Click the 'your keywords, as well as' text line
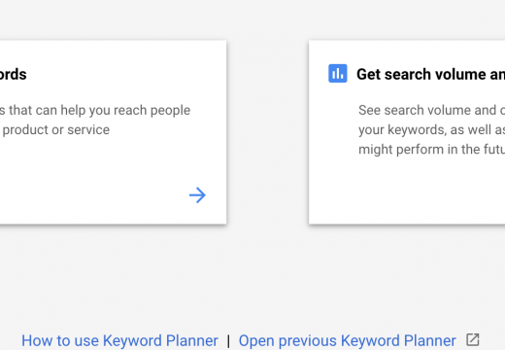Image resolution: width=505 pixels, height=350 pixels. coord(431,130)
